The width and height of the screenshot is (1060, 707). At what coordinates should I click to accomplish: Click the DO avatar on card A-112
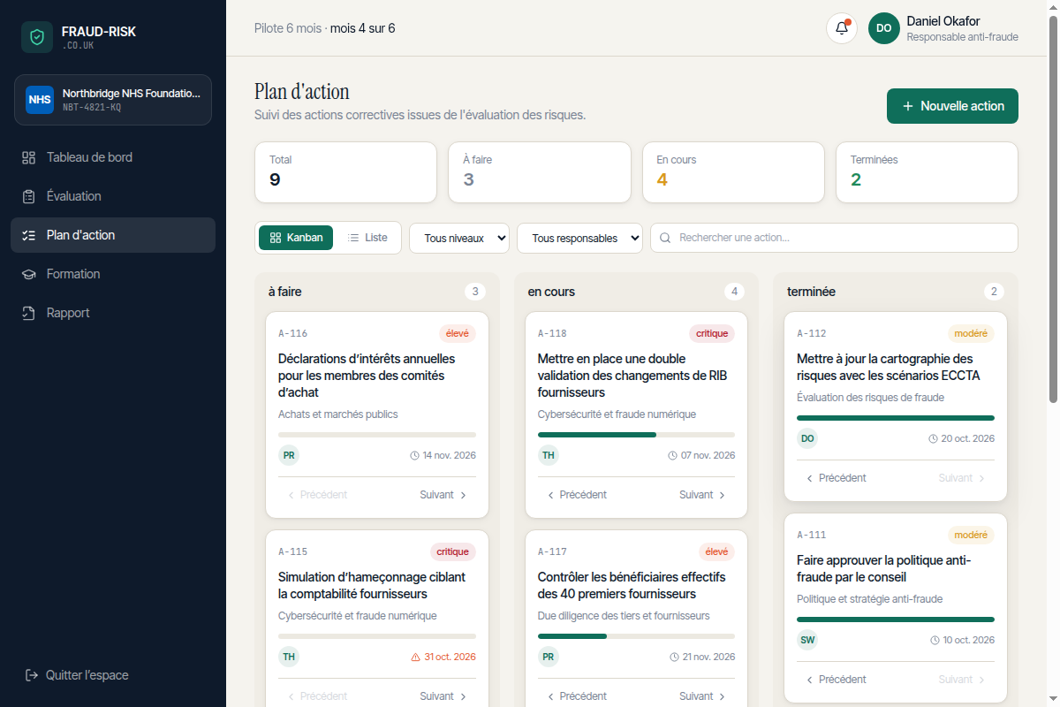[x=807, y=438]
